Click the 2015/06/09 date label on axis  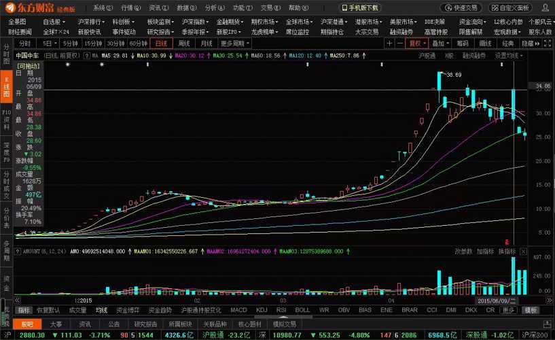[x=497, y=301]
